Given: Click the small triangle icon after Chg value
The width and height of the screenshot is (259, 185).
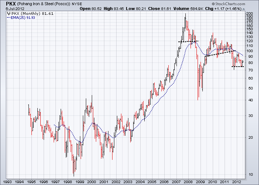Looking at the screenshot, I should pos(244,9).
